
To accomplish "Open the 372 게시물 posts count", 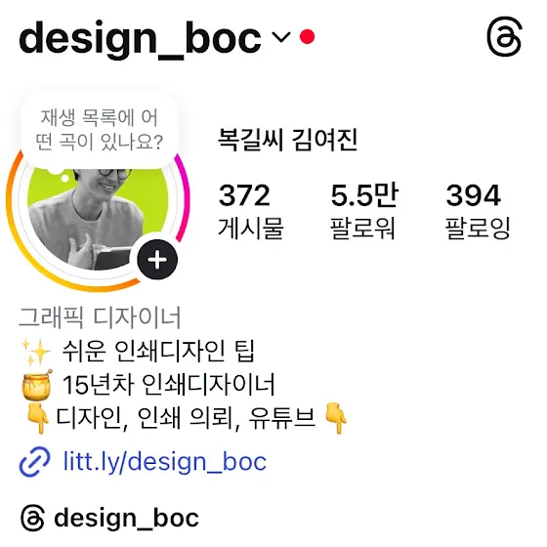I will click(x=250, y=211).
